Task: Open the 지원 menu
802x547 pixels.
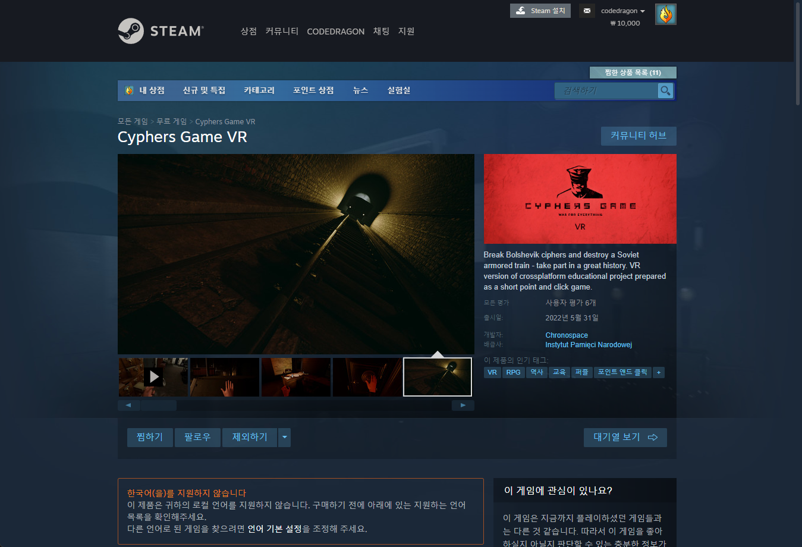Action: tap(406, 32)
